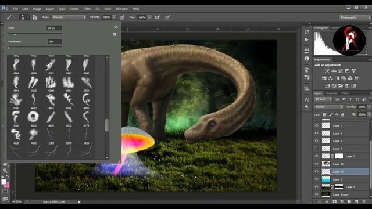
Task: Click the Add layer style fx button
Action: [x=327, y=201]
